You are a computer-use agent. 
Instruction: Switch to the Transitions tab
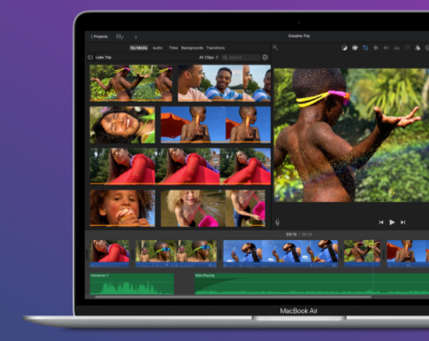(x=215, y=48)
